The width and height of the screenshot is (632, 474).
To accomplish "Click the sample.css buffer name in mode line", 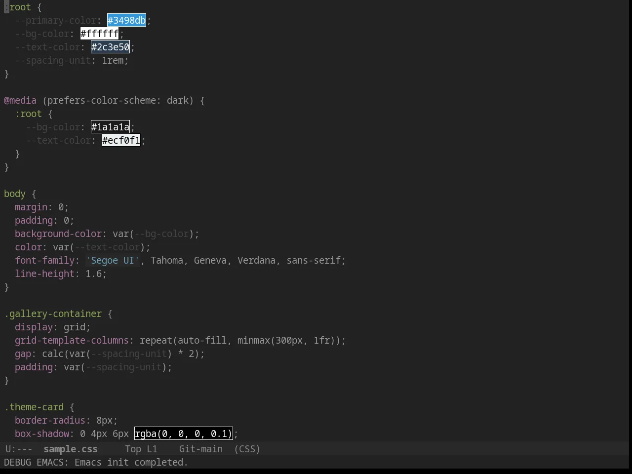I will click(x=70, y=449).
